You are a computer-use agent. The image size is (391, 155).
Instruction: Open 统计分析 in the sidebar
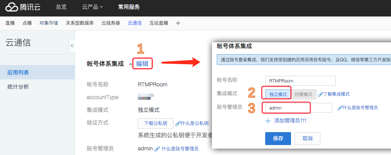18,87
